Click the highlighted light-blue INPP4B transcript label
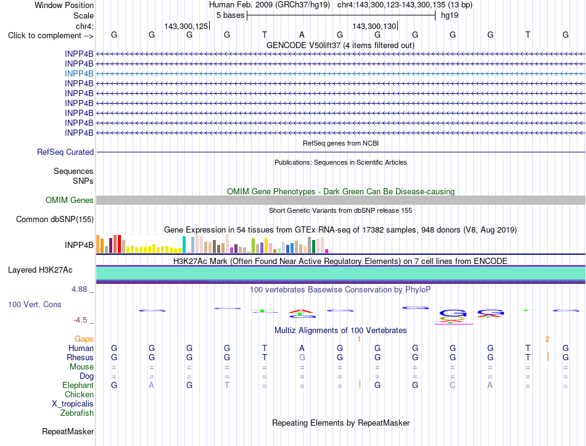 (x=79, y=73)
